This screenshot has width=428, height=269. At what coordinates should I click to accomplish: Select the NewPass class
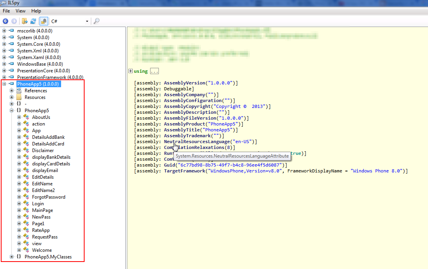(41, 217)
